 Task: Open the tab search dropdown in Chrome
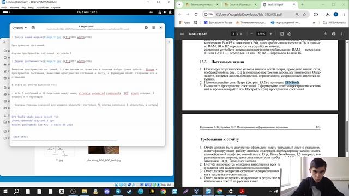(x=179, y=4)
